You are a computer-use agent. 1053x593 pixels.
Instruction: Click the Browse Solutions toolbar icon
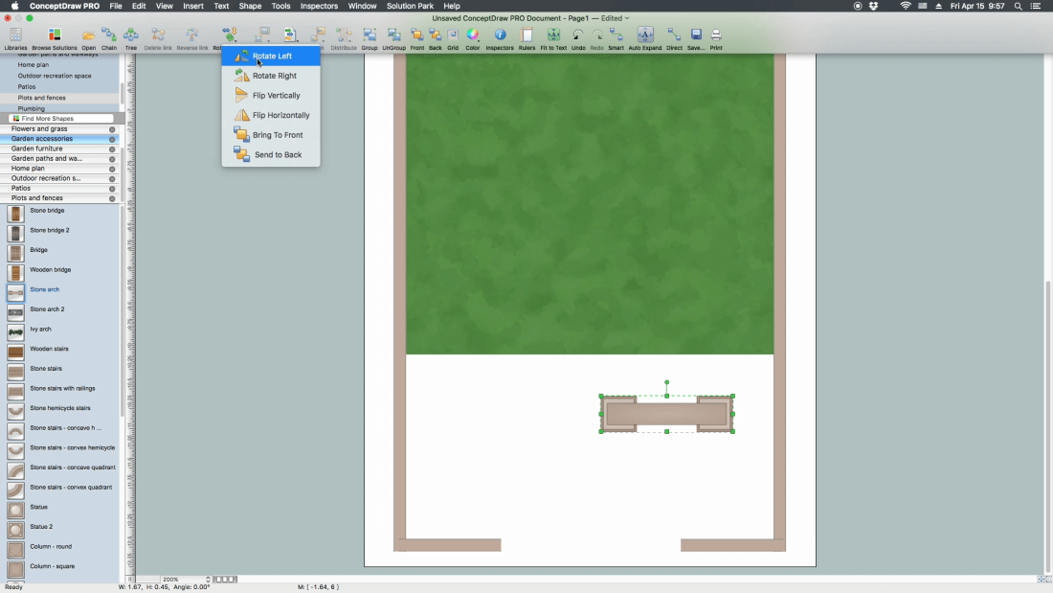[54, 36]
